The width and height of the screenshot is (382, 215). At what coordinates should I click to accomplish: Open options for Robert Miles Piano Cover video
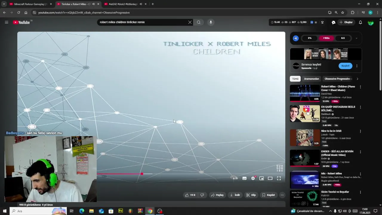coord(360,87)
